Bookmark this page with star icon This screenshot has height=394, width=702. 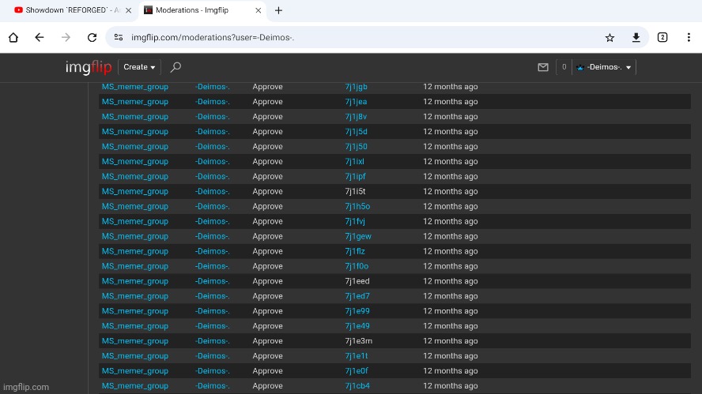610,38
